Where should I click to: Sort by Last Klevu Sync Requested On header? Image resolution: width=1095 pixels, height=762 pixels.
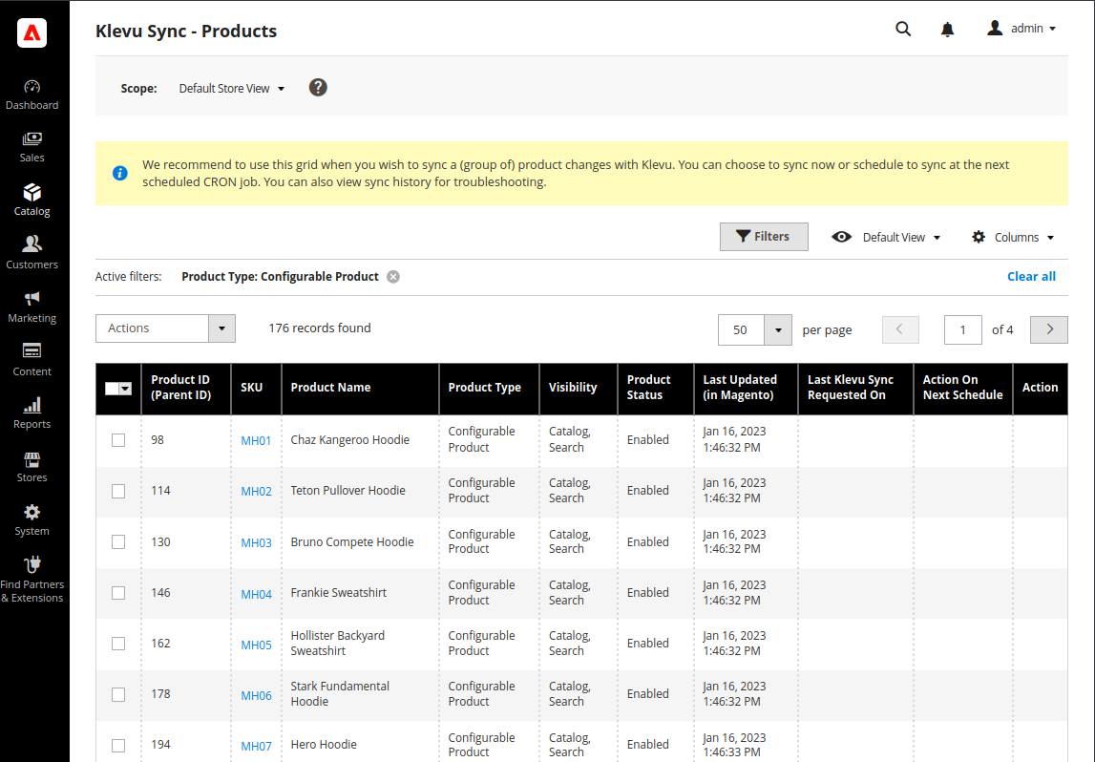(x=855, y=389)
